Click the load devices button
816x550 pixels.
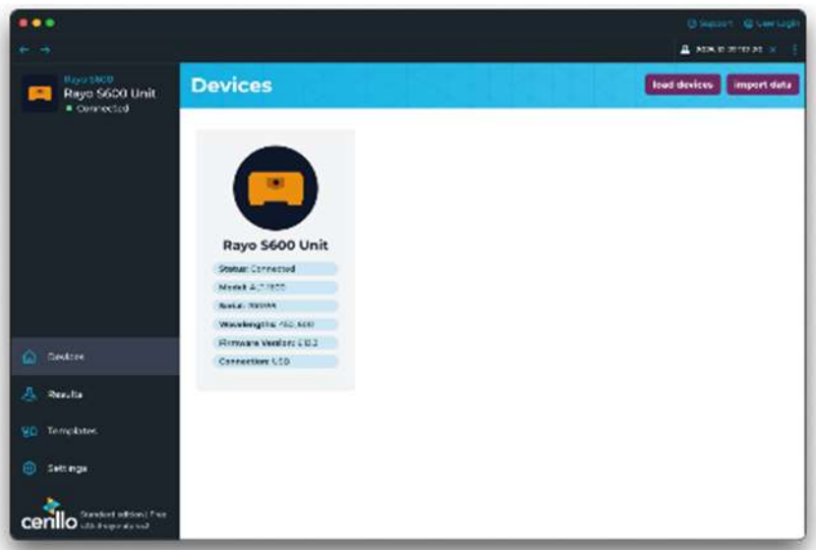(682, 84)
